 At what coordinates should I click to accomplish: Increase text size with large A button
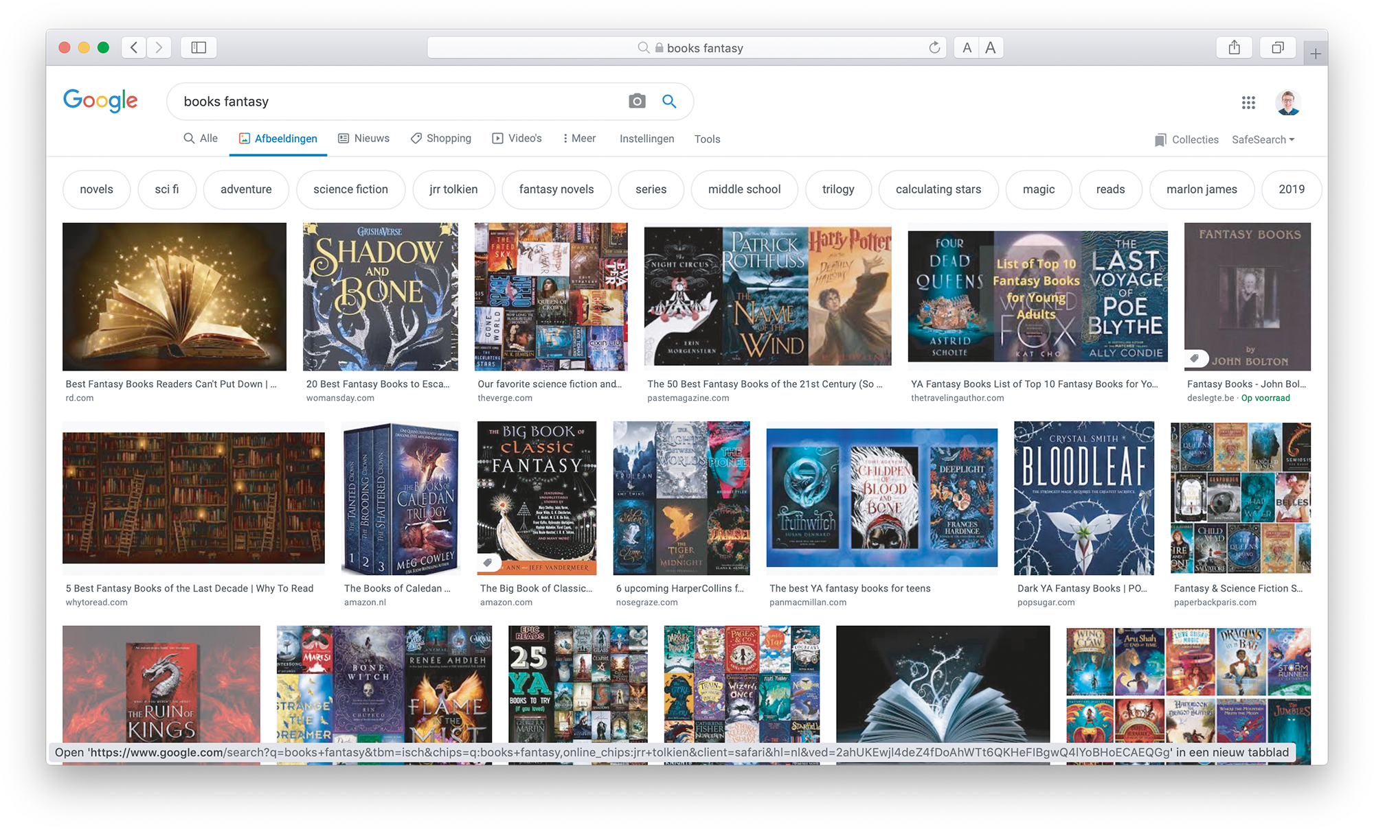pos(991,47)
